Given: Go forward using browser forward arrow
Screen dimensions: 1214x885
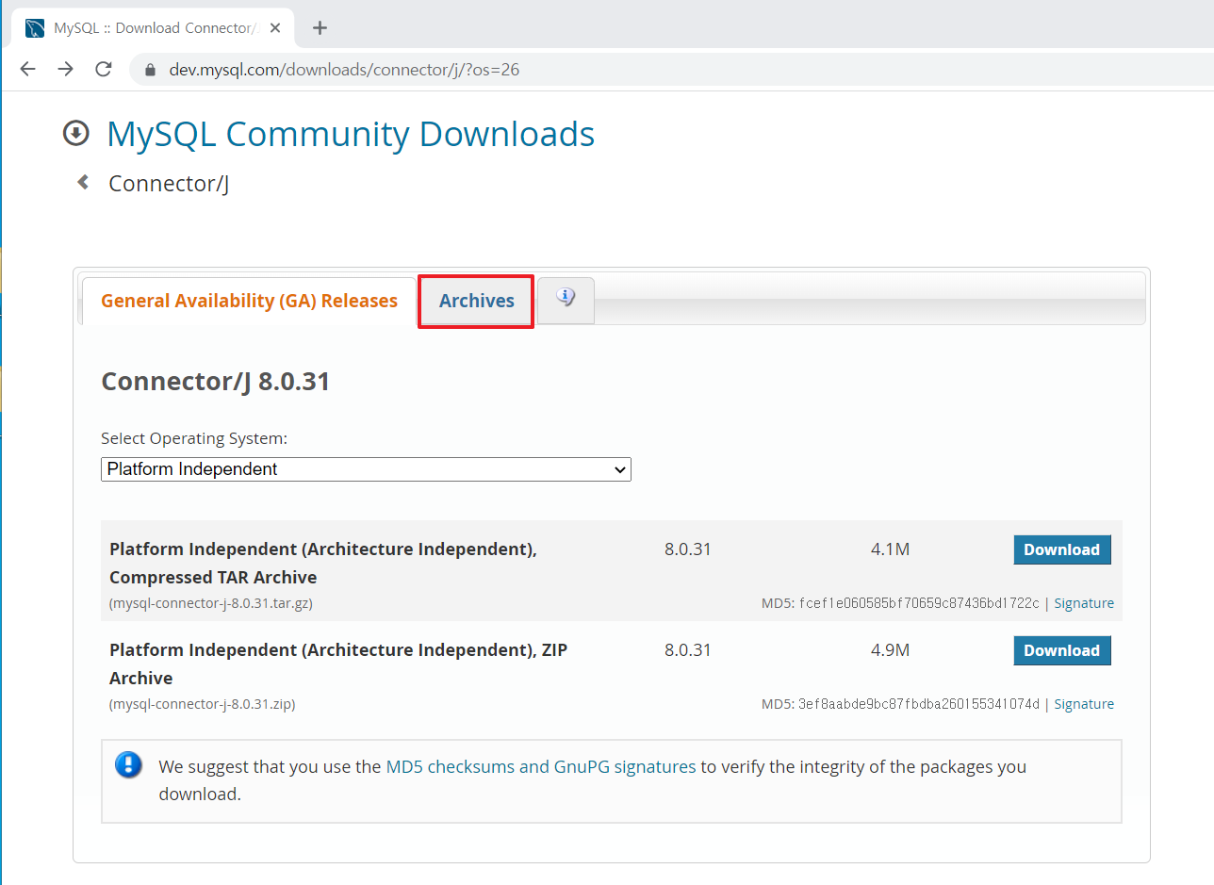Looking at the screenshot, I should point(65,69).
